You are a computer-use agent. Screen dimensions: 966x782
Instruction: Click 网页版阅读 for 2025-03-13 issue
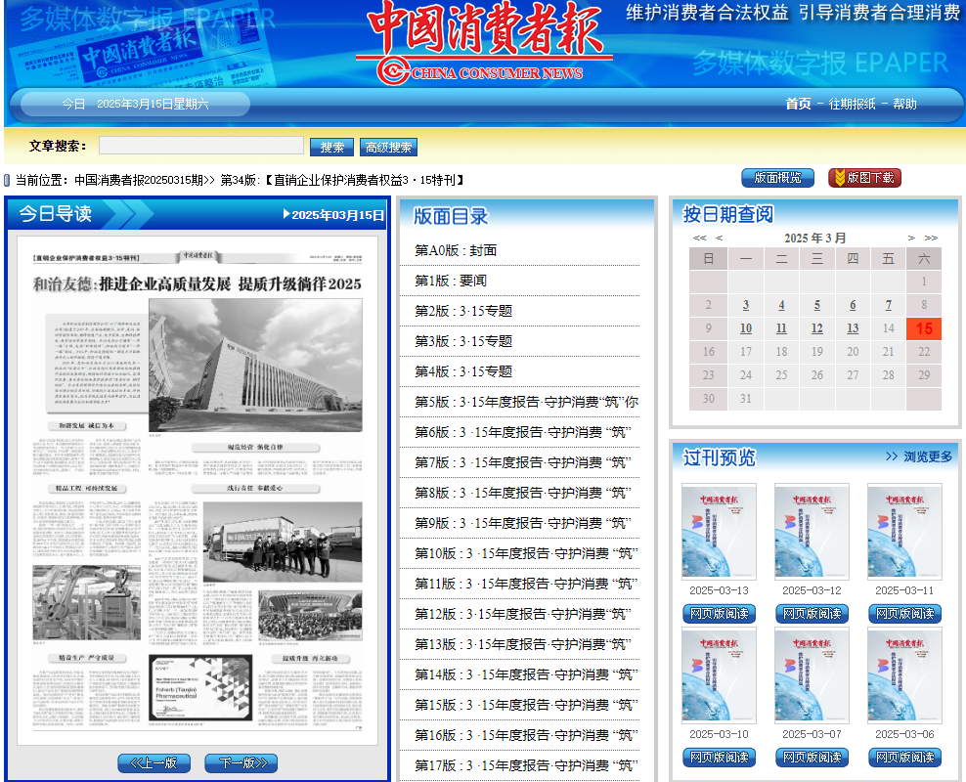(719, 614)
